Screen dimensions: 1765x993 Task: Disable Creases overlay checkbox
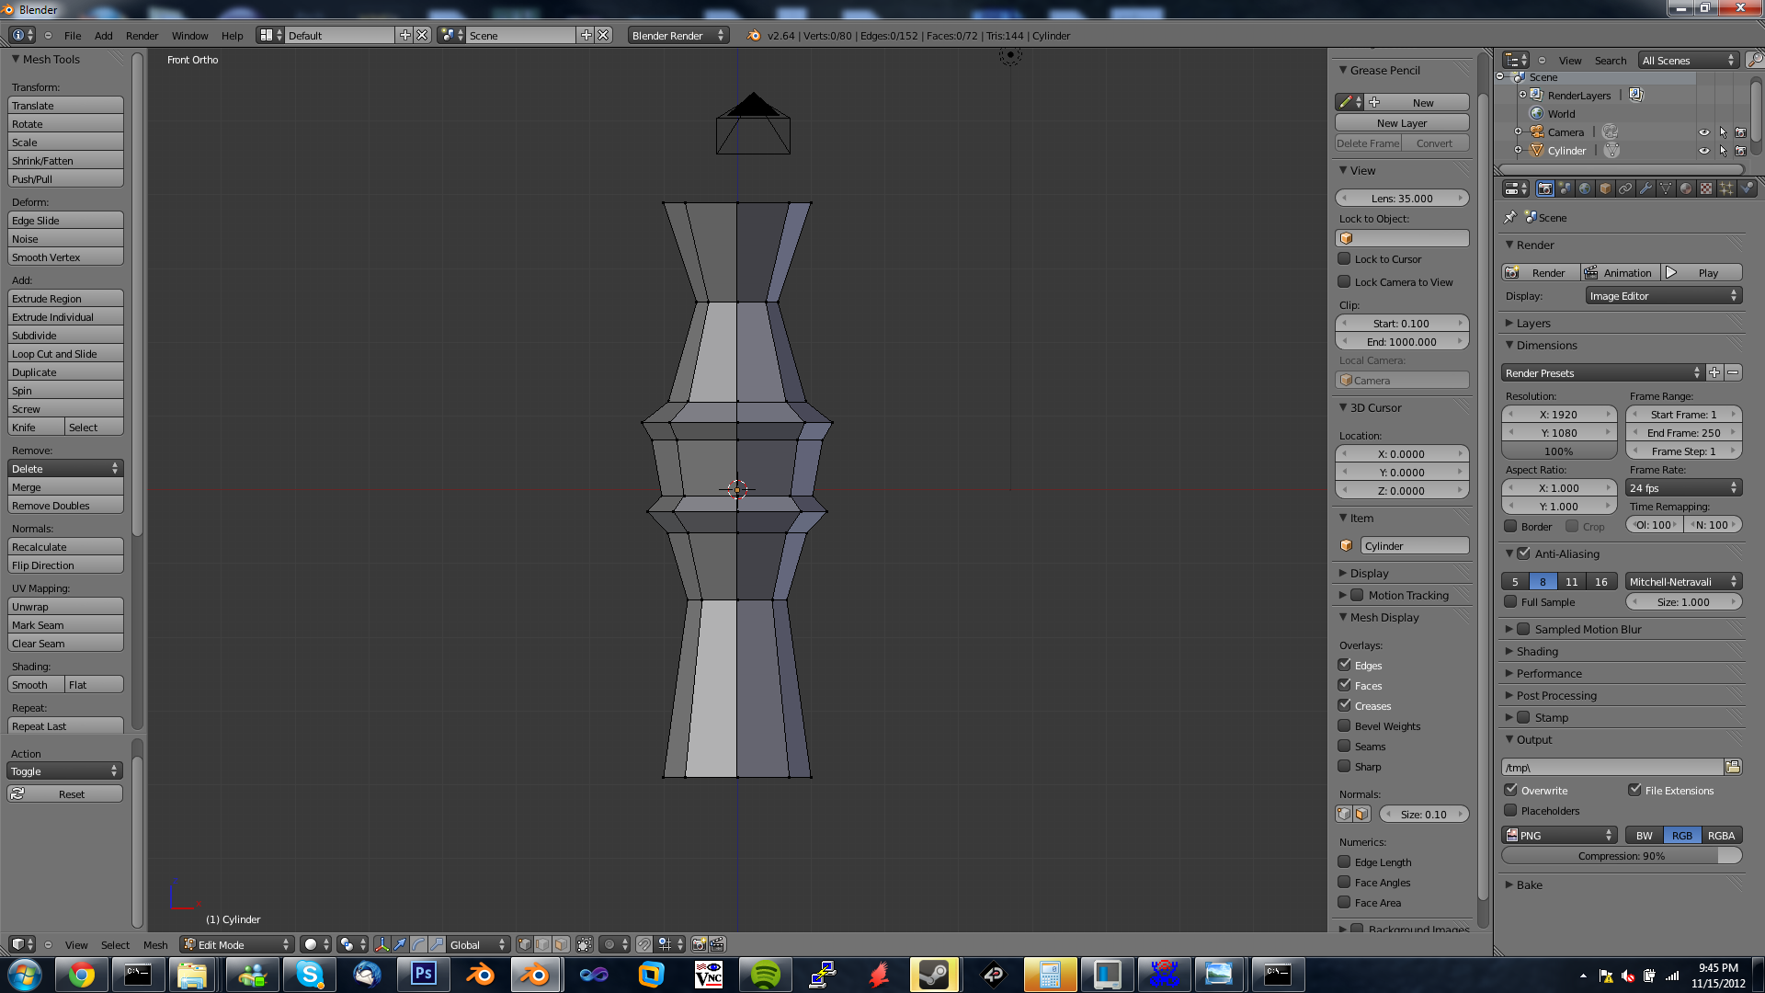point(1344,705)
